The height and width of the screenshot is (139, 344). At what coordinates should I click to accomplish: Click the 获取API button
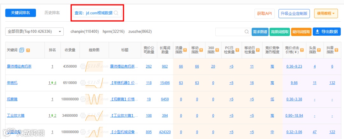[x=264, y=13]
